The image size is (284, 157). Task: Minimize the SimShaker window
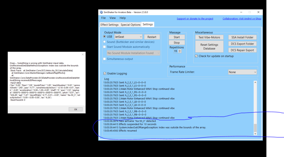[x=241, y=12]
